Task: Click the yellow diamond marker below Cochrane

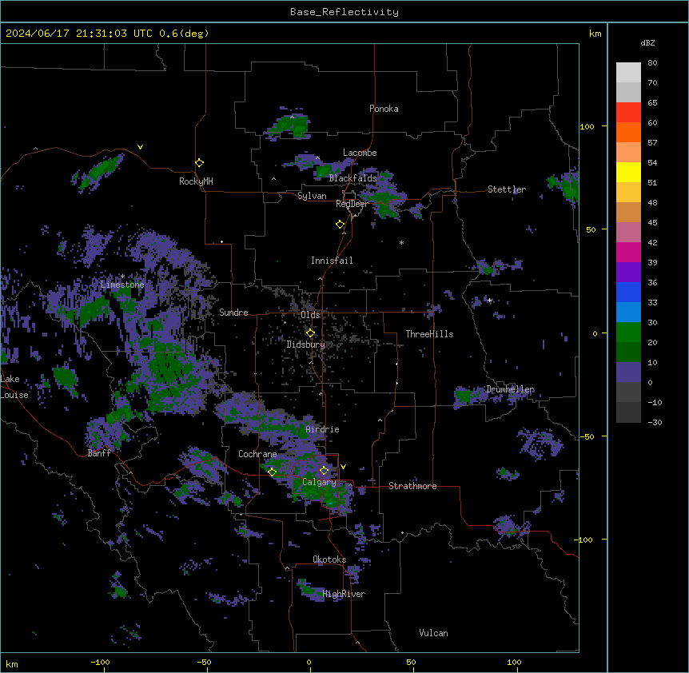Action: [272, 472]
